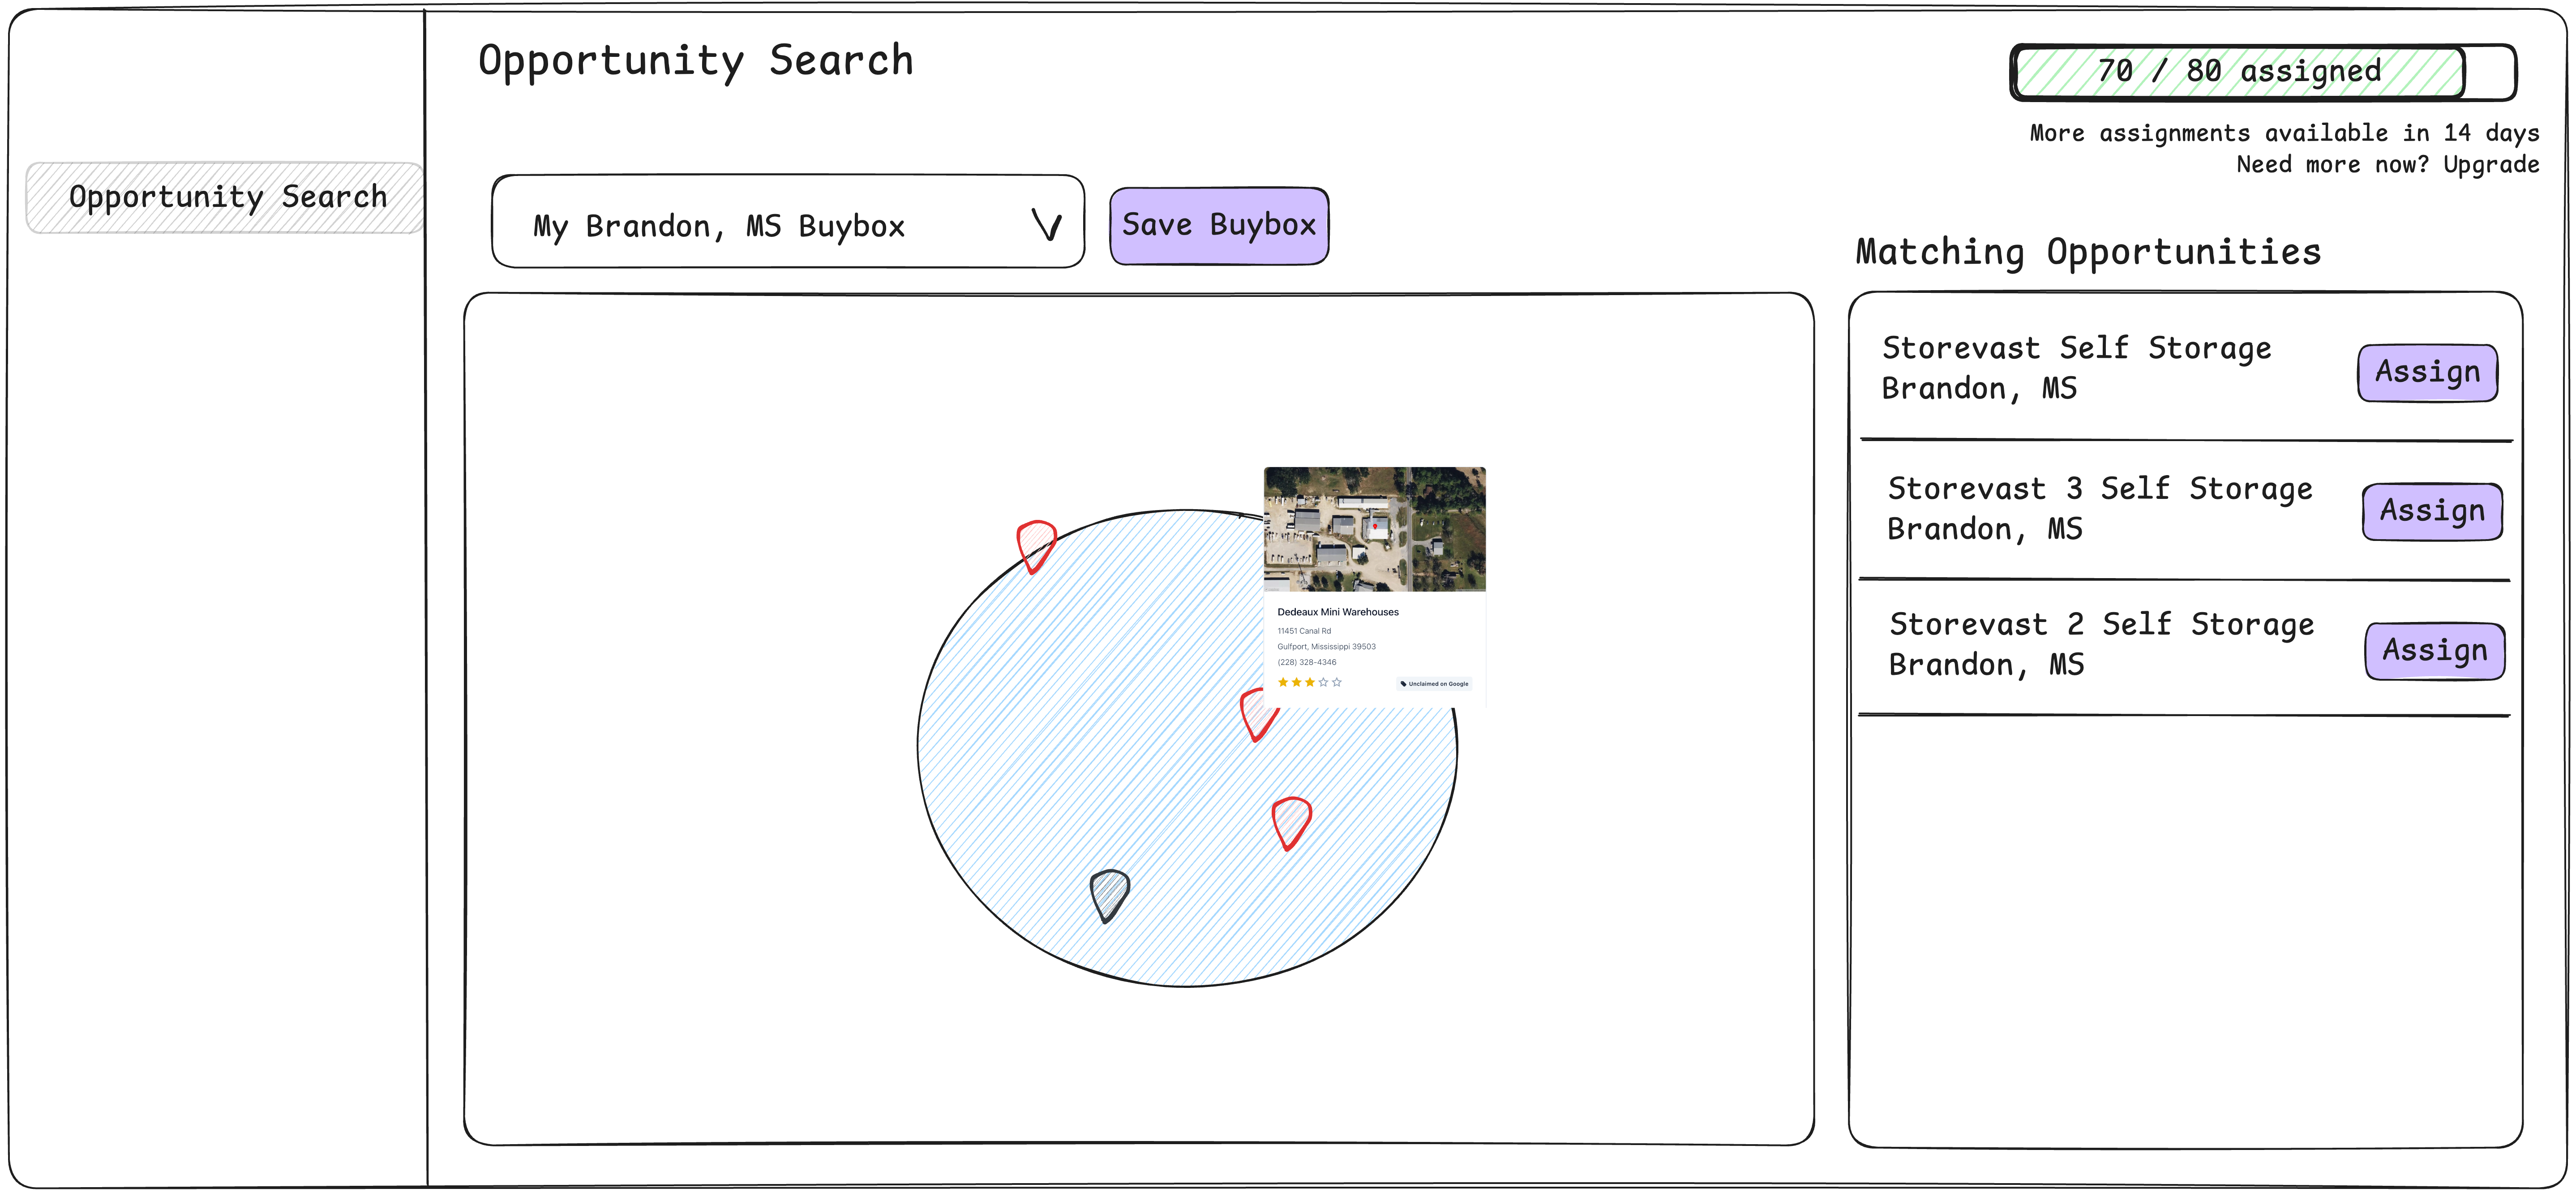The image size is (2576, 1197).
Task: Select the Storevast Self Storage listing name
Action: 2077,349
